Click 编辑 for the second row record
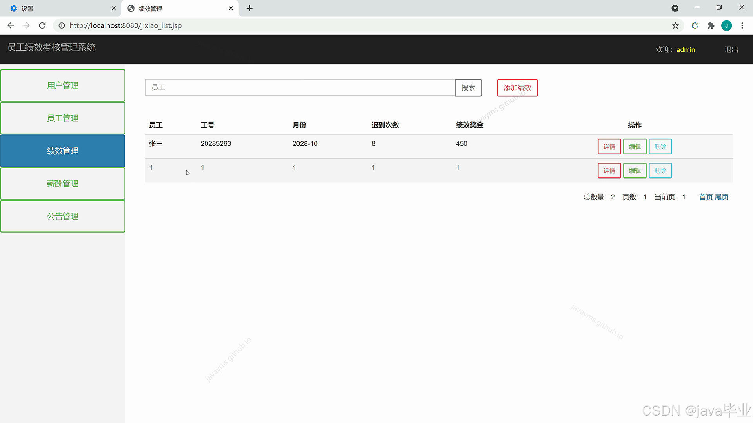Viewport: 753px width, 423px height. click(635, 170)
